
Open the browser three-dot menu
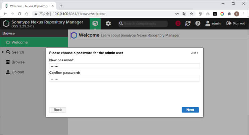coord(244,14)
